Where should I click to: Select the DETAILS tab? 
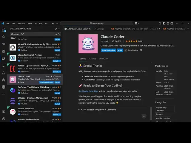click(83, 59)
